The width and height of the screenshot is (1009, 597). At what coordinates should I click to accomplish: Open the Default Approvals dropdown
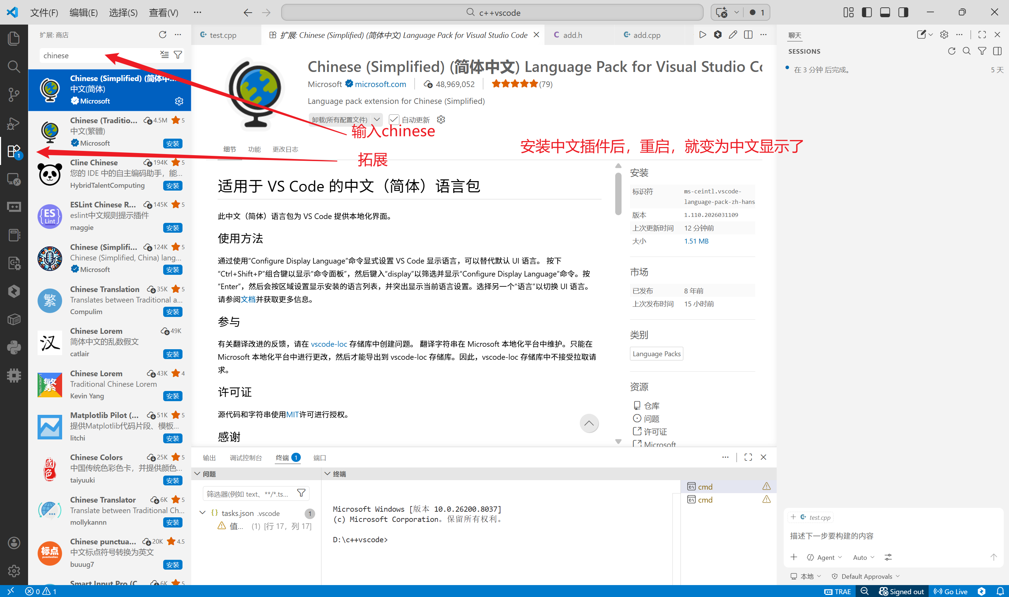pyautogui.click(x=865, y=576)
